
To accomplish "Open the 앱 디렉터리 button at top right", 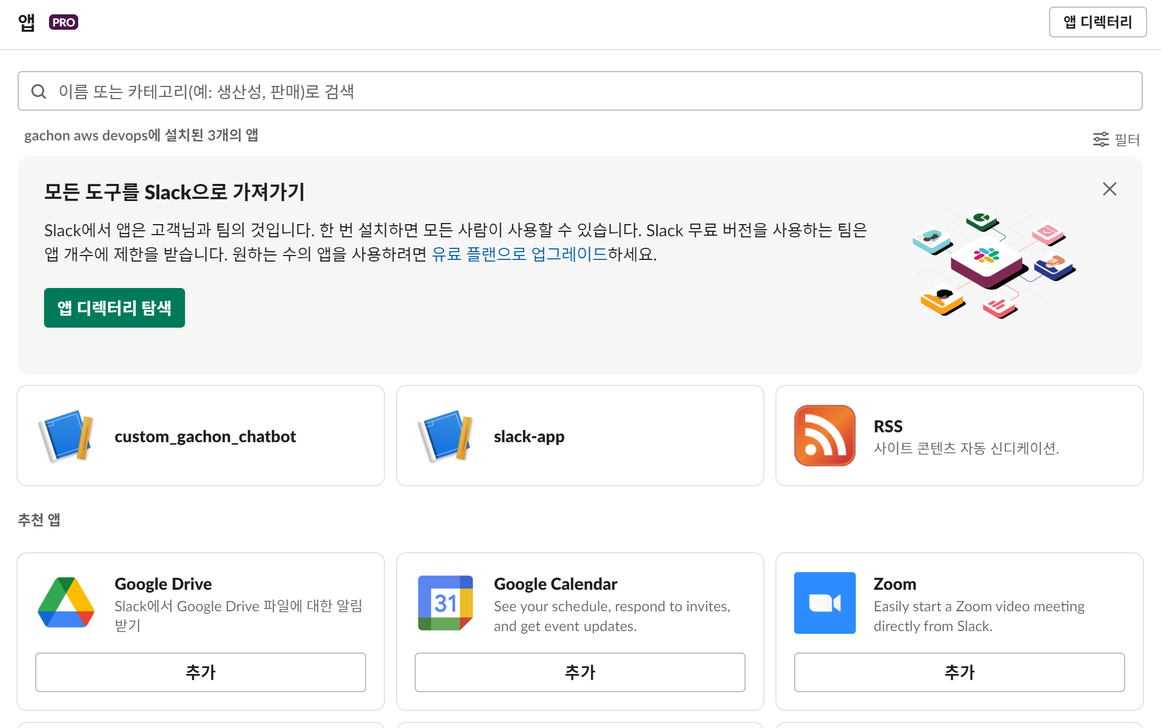I will point(1098,22).
